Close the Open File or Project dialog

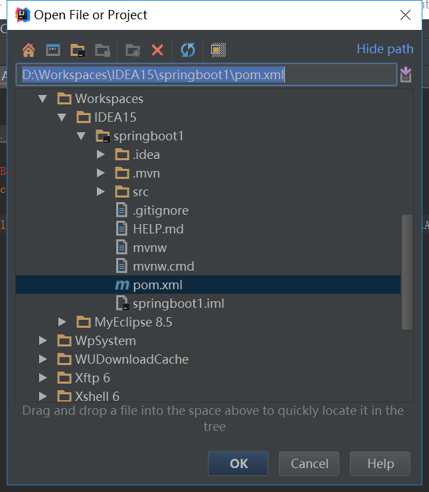coord(405,15)
